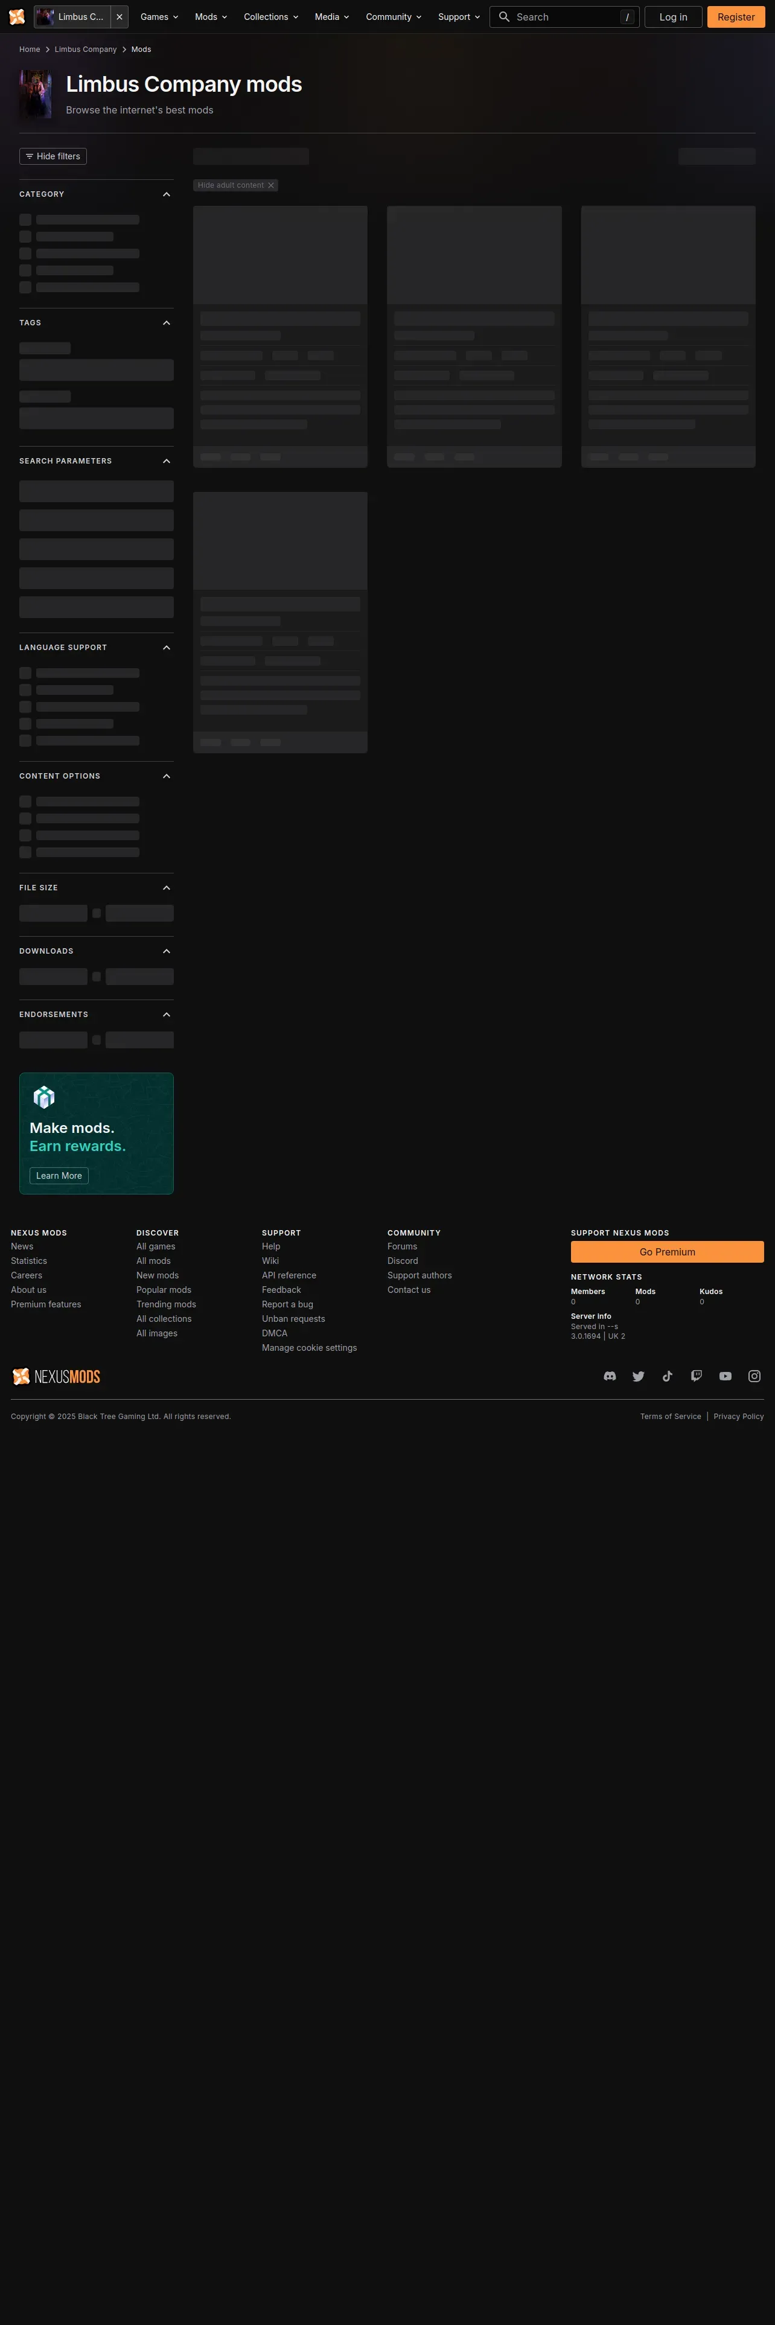Open the Report a bug link
Viewport: 775px width, 2325px height.
[x=288, y=1304]
